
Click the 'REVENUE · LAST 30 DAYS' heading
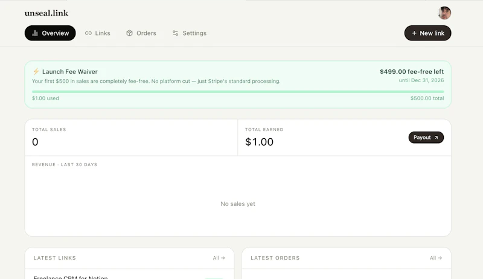pos(65,165)
